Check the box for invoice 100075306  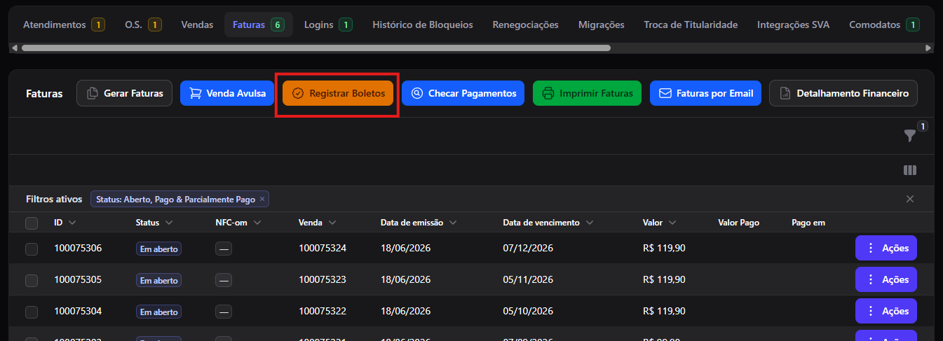(32, 249)
